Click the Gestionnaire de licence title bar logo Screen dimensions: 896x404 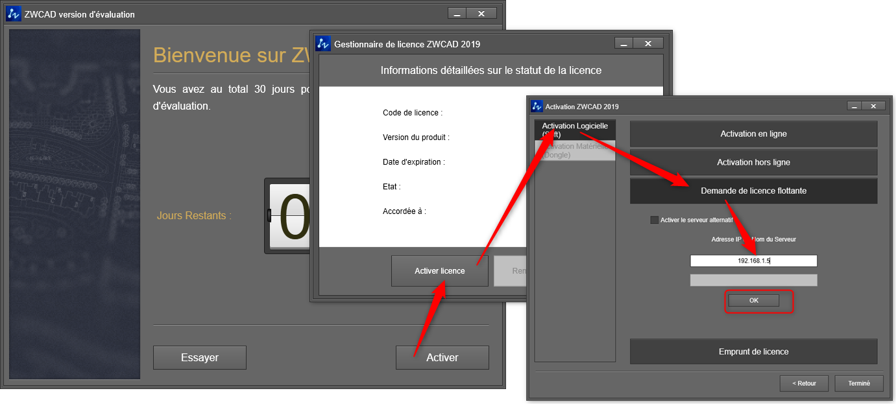(x=323, y=44)
